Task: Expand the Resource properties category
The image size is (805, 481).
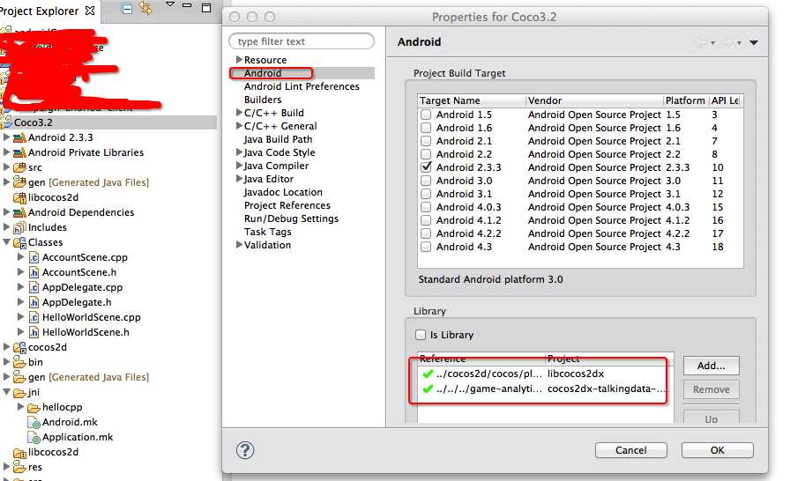Action: (x=239, y=60)
